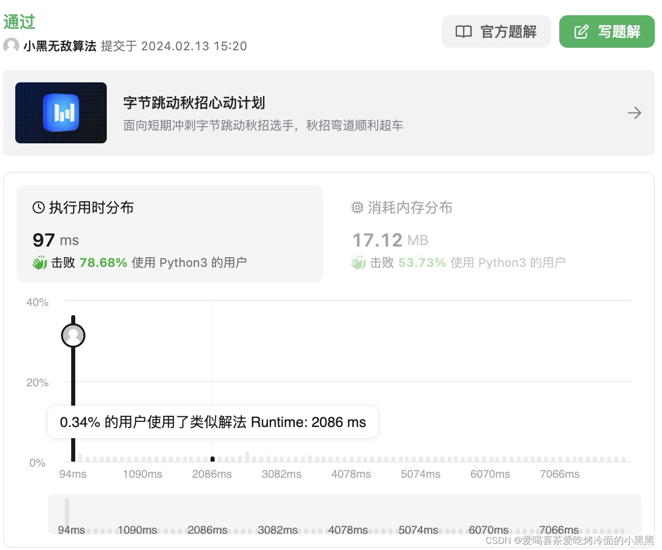Click the black 2086ms bar in chart

213,459
